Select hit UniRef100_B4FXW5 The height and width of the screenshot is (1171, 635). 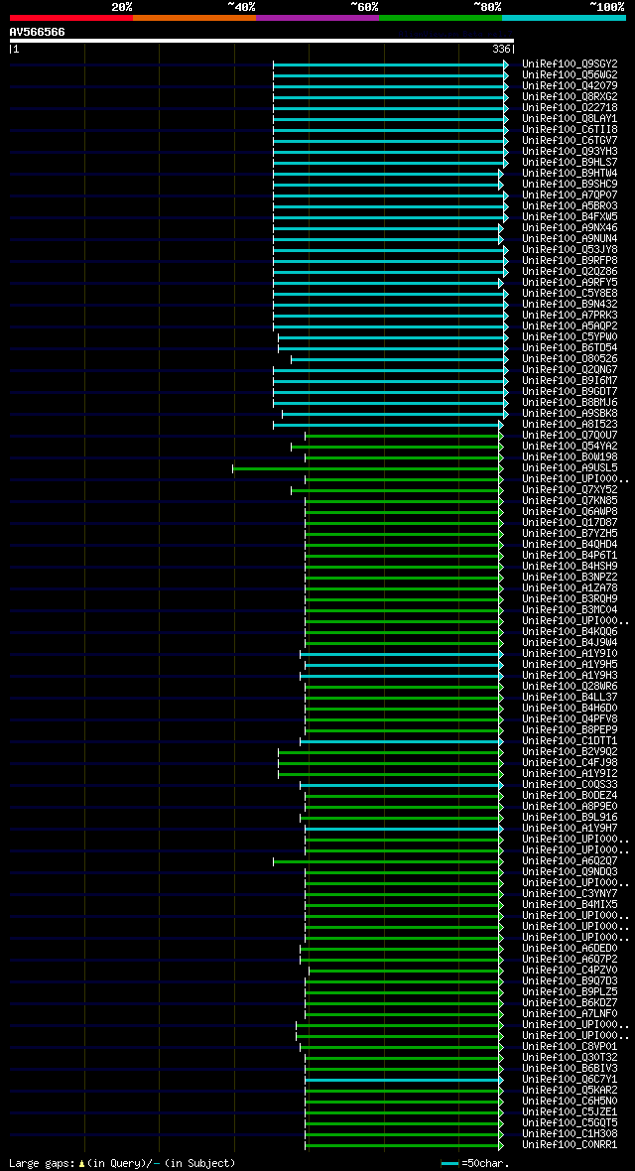570,216
